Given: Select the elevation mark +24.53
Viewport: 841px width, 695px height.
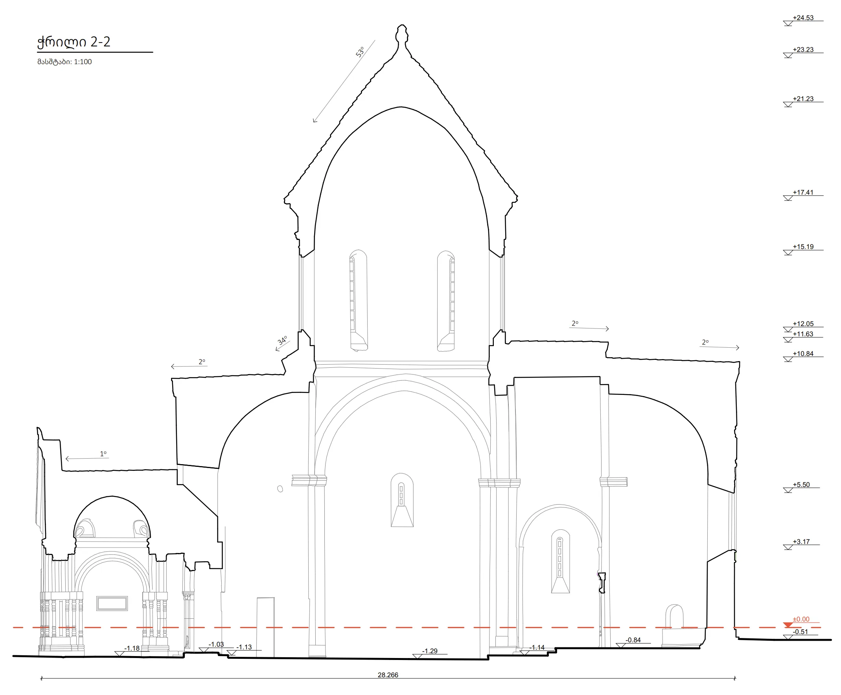Looking at the screenshot, I should coord(803,18).
